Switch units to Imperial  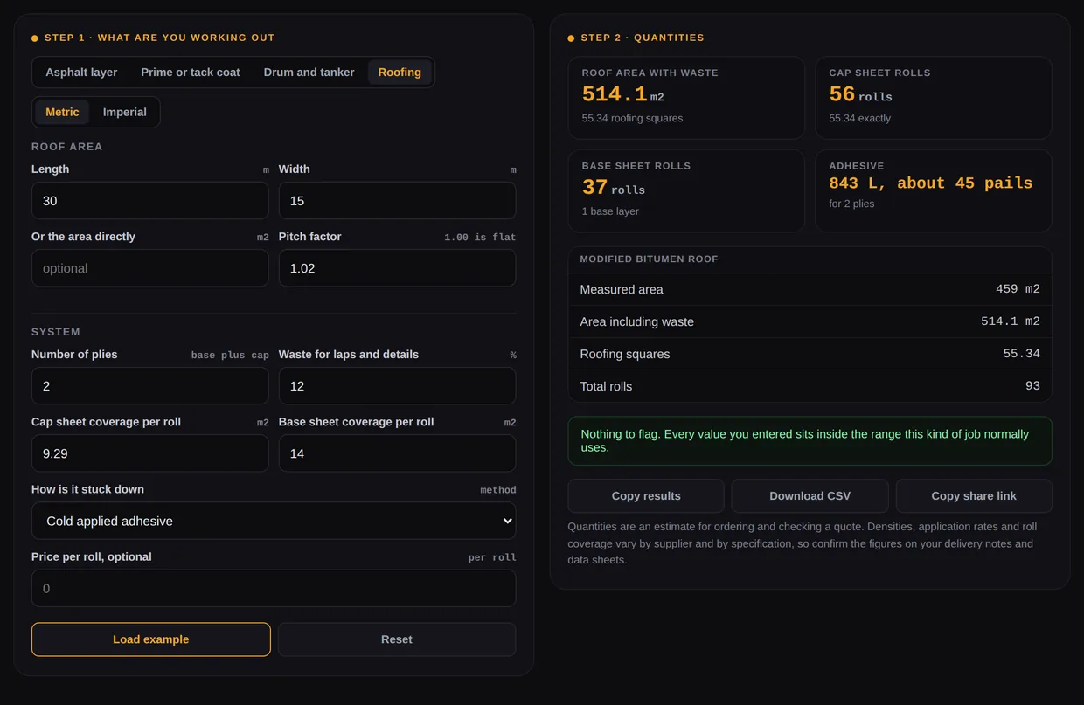pyautogui.click(x=125, y=112)
